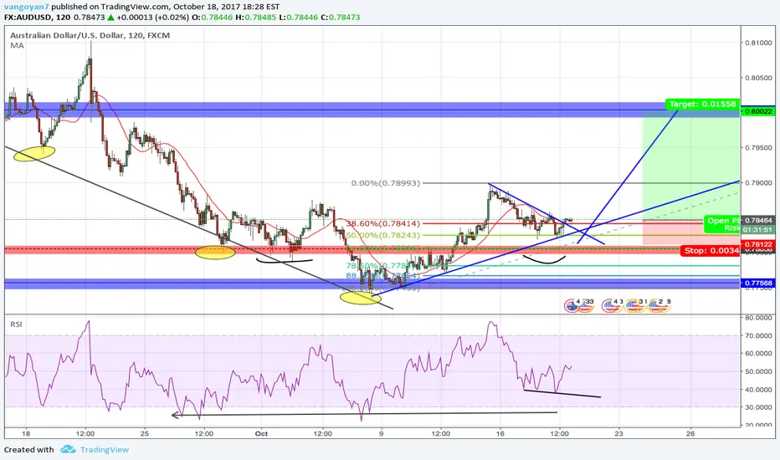Image resolution: width=780 pixels, height=460 pixels.
Task: Select the MA indicator label
Action: coord(17,45)
